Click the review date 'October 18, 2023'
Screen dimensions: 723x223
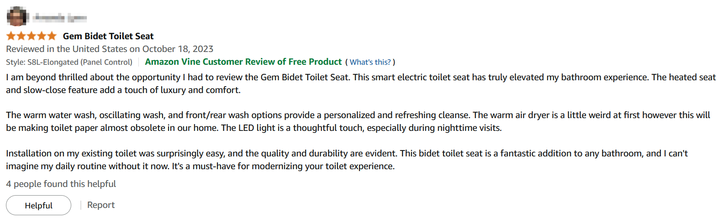tap(178, 49)
